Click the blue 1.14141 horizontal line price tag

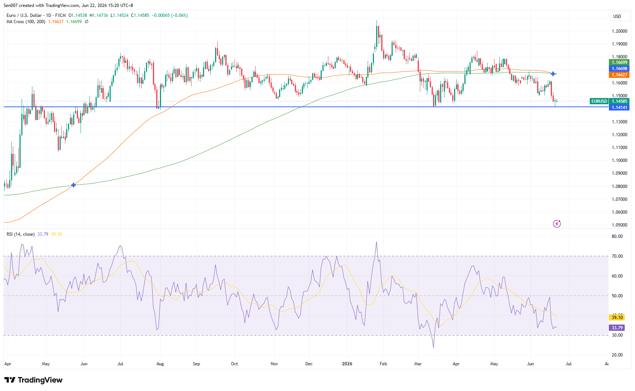619,108
